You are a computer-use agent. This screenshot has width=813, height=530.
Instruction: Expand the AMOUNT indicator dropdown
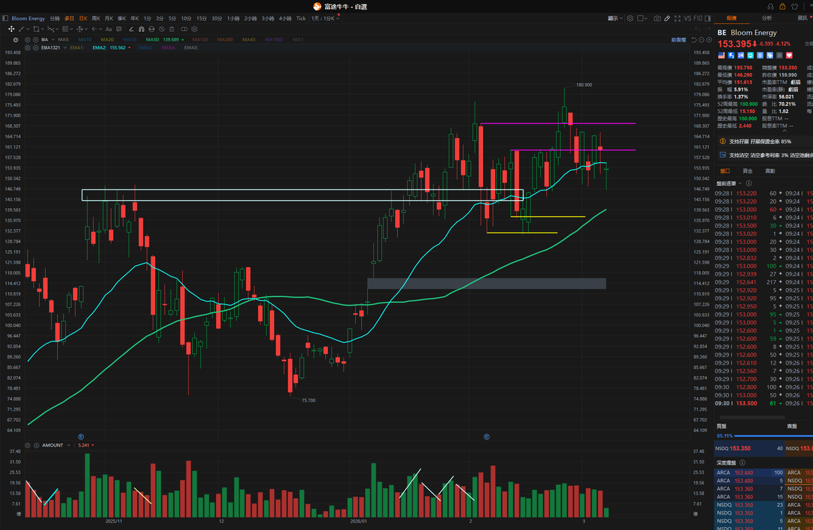pos(68,445)
